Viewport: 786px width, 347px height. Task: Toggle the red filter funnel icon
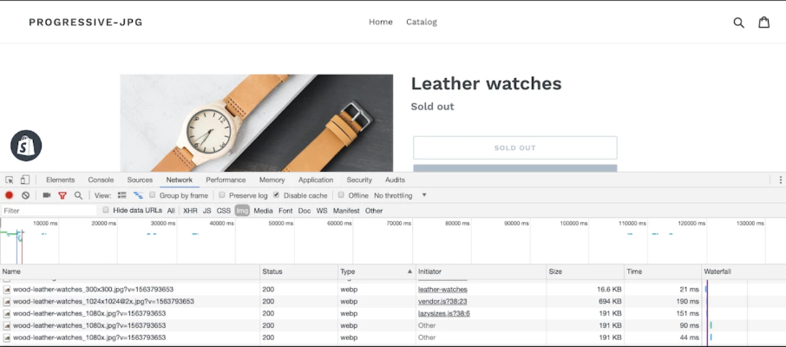62,195
